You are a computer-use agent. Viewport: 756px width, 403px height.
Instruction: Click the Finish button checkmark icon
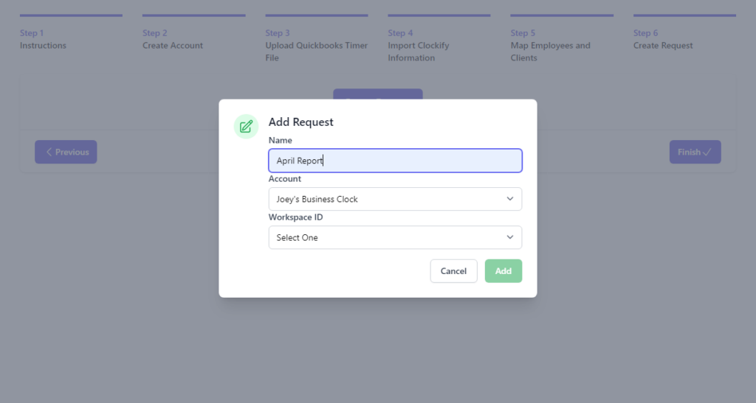pyautogui.click(x=707, y=152)
